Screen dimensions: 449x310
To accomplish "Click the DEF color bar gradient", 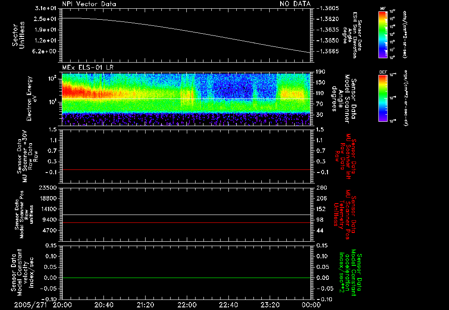I will click(383, 98).
